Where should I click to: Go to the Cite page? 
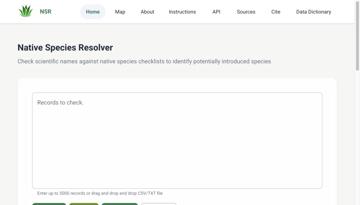[276, 12]
